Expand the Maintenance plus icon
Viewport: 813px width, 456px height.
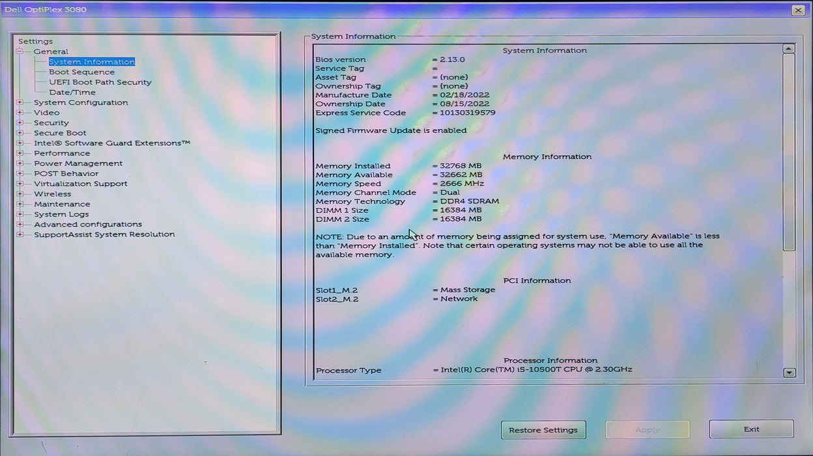pos(20,204)
